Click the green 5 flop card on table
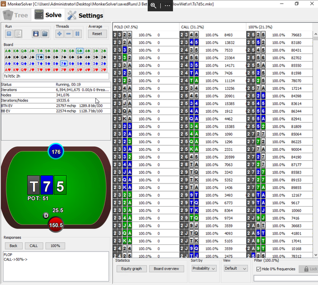This screenshot has height=285, width=318. [60, 185]
